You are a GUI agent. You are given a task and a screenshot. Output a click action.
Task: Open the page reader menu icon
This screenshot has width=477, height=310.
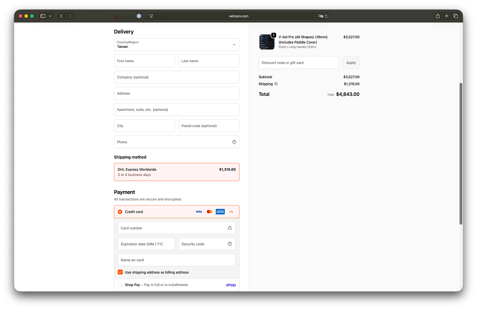click(151, 16)
